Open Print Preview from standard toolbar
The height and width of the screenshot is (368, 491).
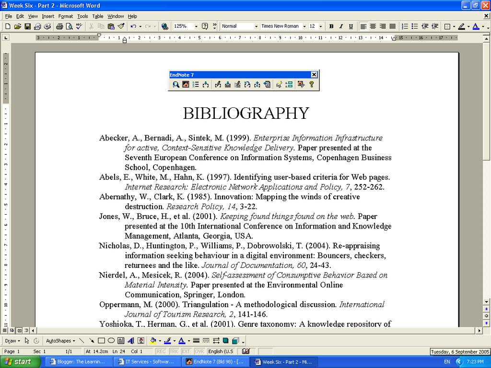coord(69,26)
